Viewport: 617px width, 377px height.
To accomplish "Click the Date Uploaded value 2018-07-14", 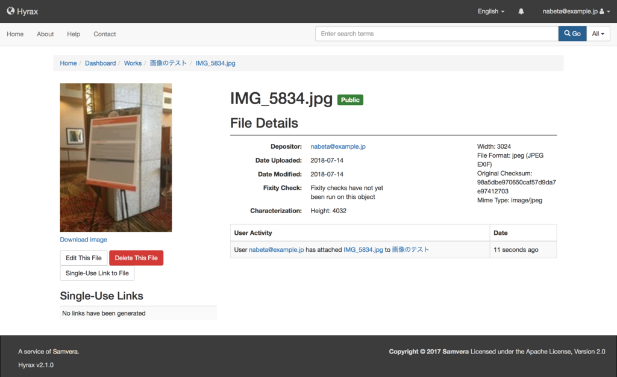I will tap(327, 160).
